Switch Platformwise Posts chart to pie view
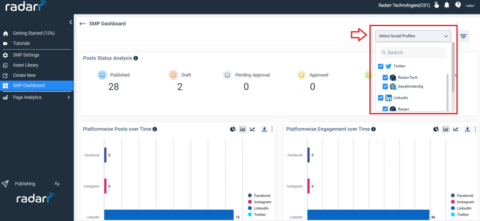The image size is (480, 221). pyautogui.click(x=232, y=129)
